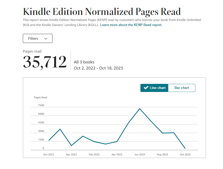Switch to the Bar chart view
The height and width of the screenshot is (169, 223).
[x=182, y=88]
